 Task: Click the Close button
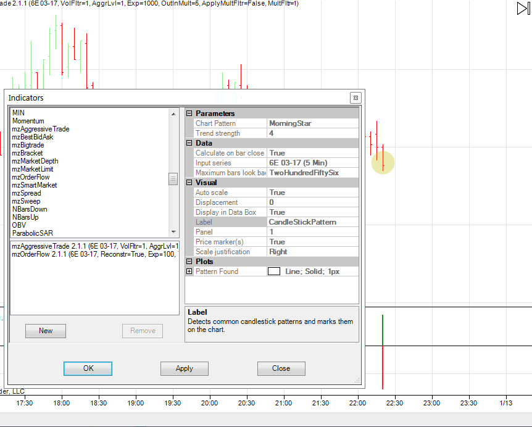281,368
